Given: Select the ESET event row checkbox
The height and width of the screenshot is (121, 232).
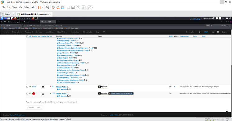Looking at the screenshot, I should pos(27,87).
